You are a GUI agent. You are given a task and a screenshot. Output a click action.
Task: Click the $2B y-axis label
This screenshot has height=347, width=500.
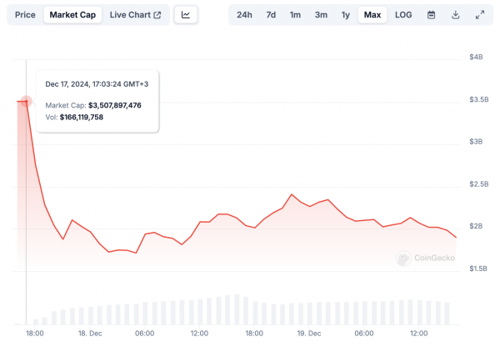point(476,226)
